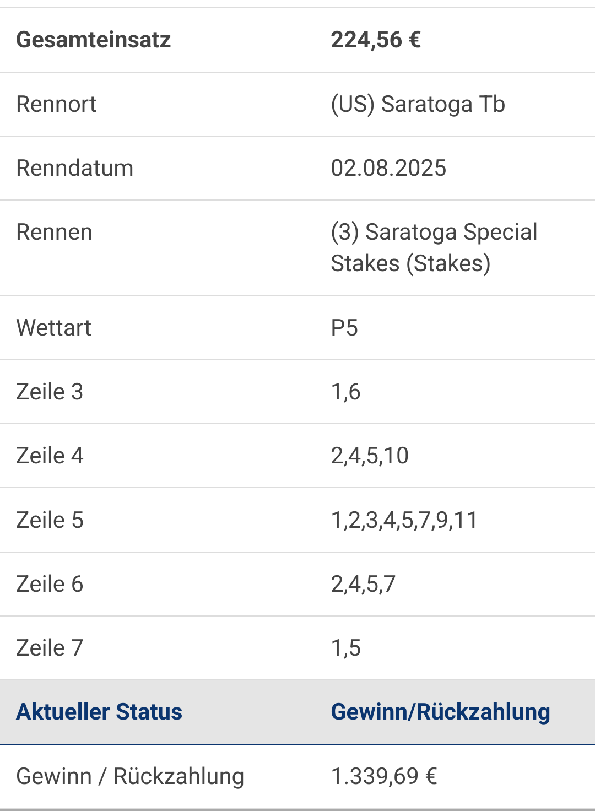Select Zeile 5 selections 1,2,3,4,5,7,9,11
595x811 pixels.
(x=404, y=520)
